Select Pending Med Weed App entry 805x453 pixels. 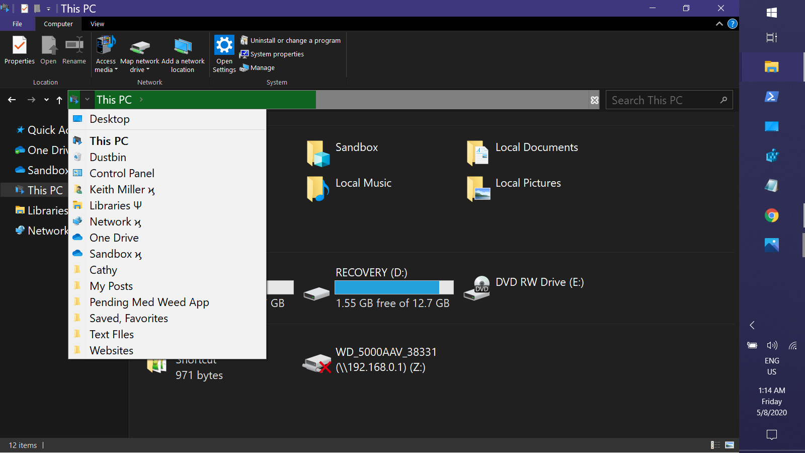[x=167, y=302]
